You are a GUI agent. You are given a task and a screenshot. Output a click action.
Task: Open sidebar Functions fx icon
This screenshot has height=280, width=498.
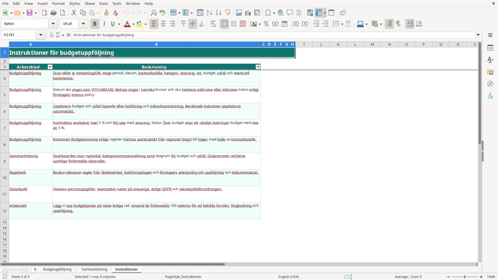pos(490,96)
